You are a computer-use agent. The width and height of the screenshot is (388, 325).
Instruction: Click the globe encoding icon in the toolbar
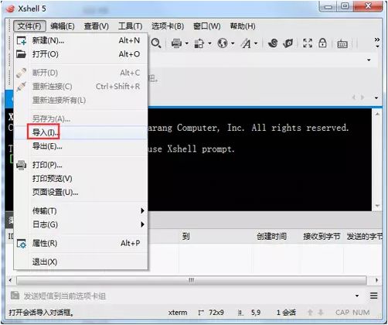pyautogui.click(x=223, y=43)
